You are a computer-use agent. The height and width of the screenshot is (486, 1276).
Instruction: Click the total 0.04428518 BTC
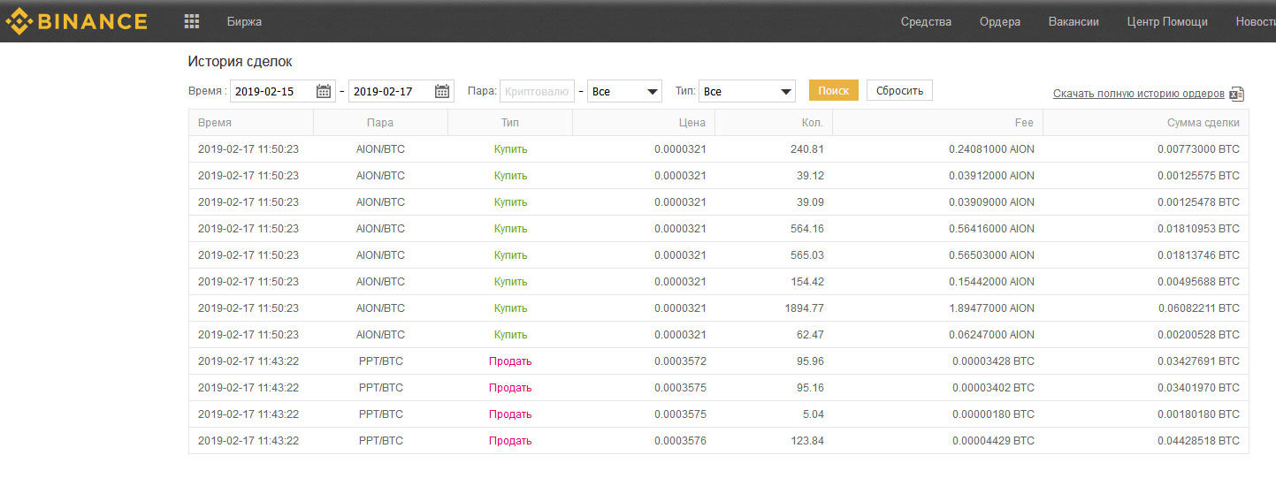coord(1198,441)
